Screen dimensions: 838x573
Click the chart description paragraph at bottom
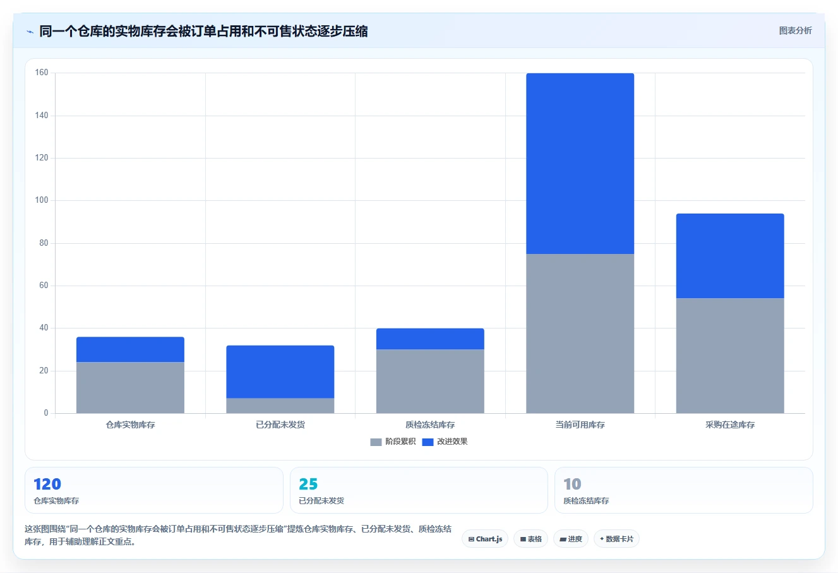[238, 535]
